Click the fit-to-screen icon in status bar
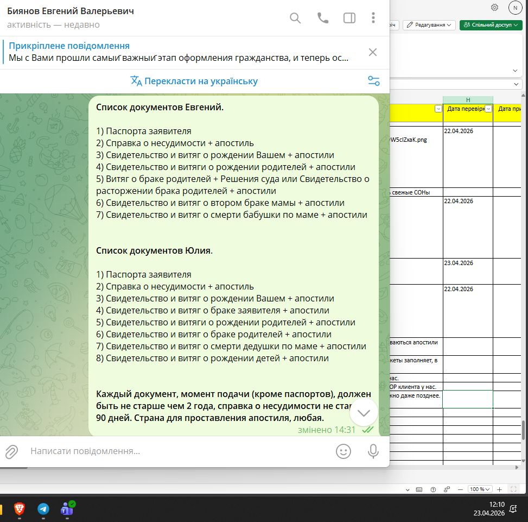The height and width of the screenshot is (522, 528). (513, 489)
